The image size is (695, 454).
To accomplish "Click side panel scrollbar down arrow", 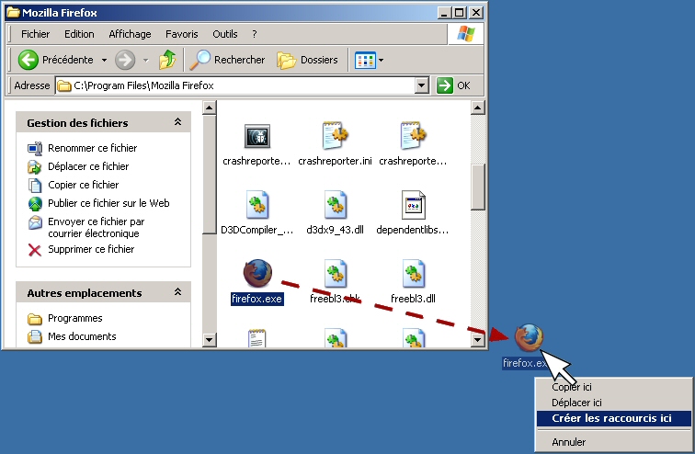I will [210, 340].
